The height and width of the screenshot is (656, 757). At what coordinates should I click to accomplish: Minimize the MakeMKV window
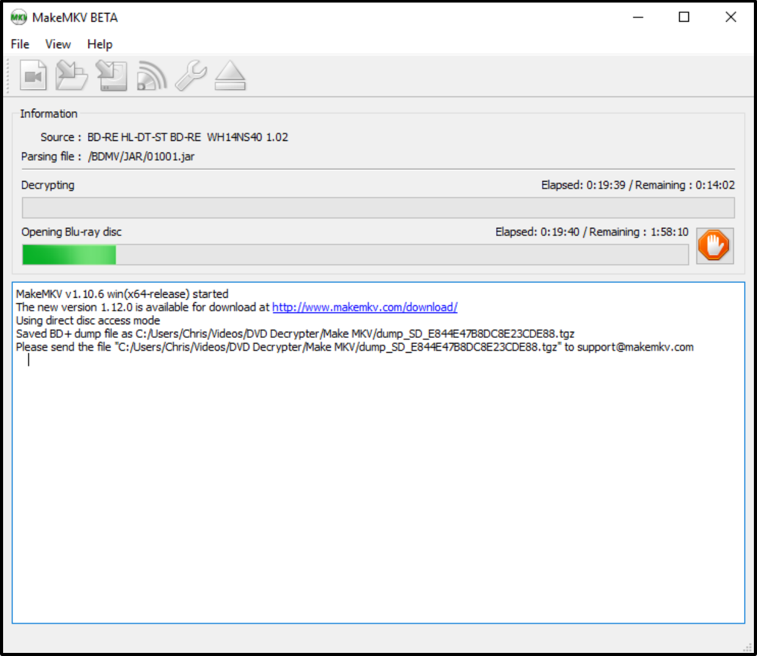click(638, 17)
